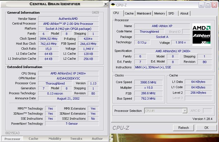Click the AMD Athlon XP logo image
This screenshot has width=219, height=142.
(x=201, y=35)
